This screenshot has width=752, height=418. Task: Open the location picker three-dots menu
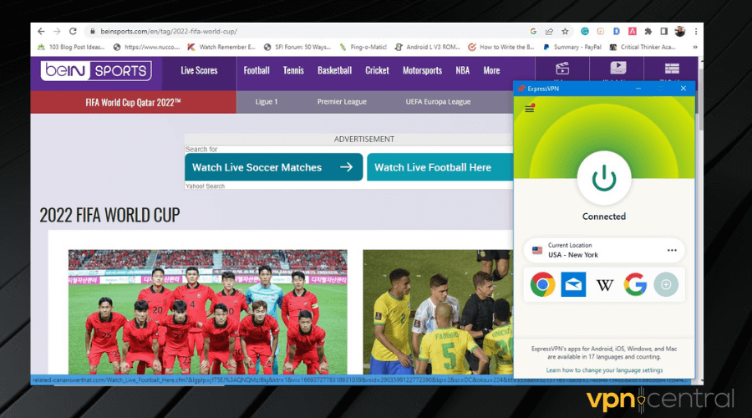672,250
